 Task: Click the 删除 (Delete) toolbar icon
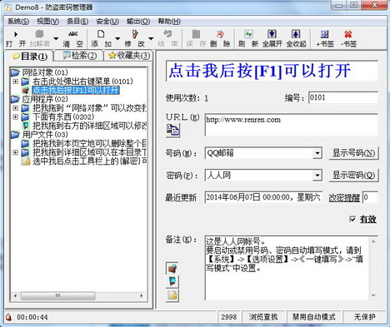pos(220,34)
